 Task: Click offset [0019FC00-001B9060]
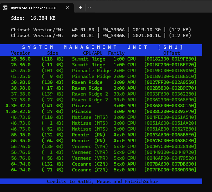tap(170, 71)
